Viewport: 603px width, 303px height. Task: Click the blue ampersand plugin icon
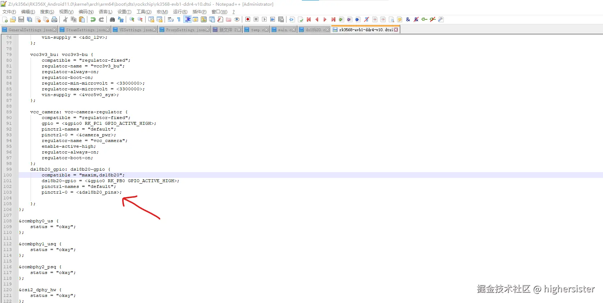(x=408, y=19)
